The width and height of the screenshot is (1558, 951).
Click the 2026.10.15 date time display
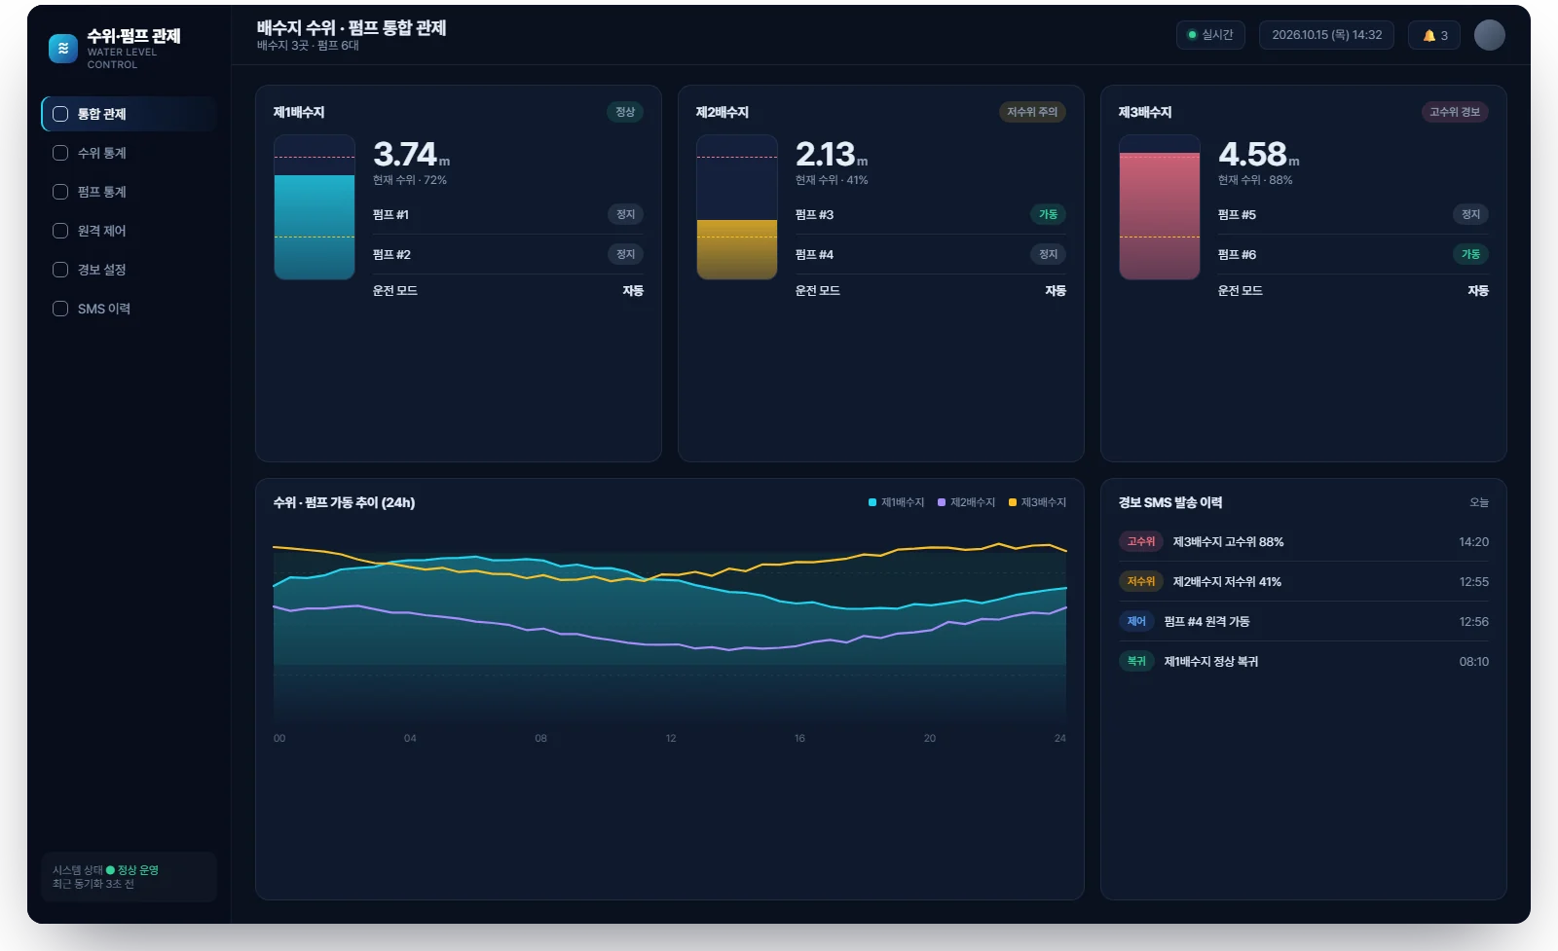1326,35
